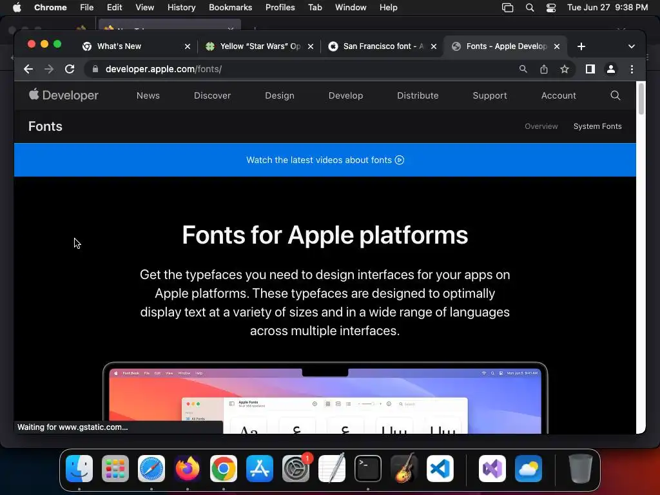The width and height of the screenshot is (660, 495).
Task: Select the Overview sub-navigation link
Action: point(541,126)
